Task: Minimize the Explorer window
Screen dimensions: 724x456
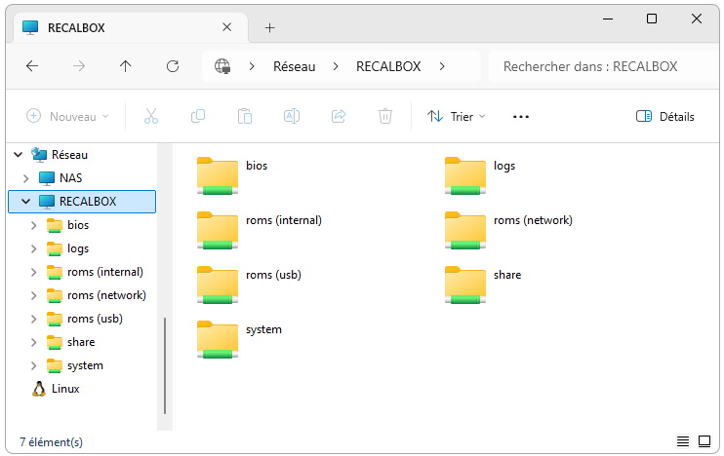Action: [608, 19]
